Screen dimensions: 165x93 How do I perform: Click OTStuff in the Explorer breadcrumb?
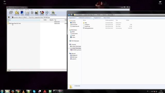tap(98, 15)
